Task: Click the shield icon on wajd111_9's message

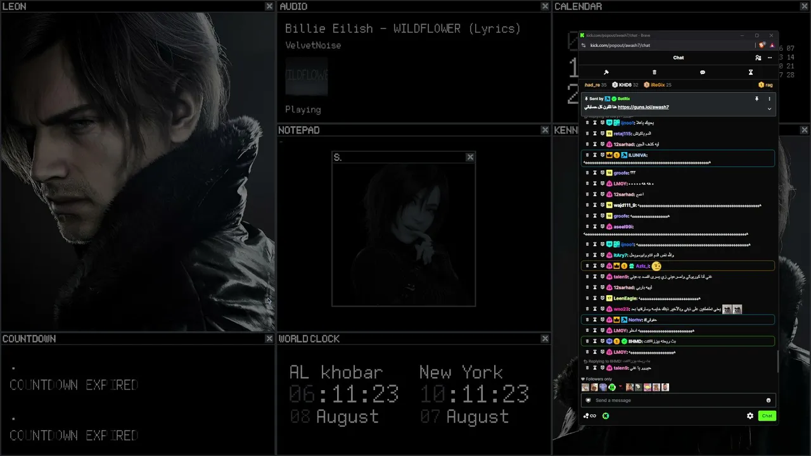Action: pyautogui.click(x=602, y=205)
